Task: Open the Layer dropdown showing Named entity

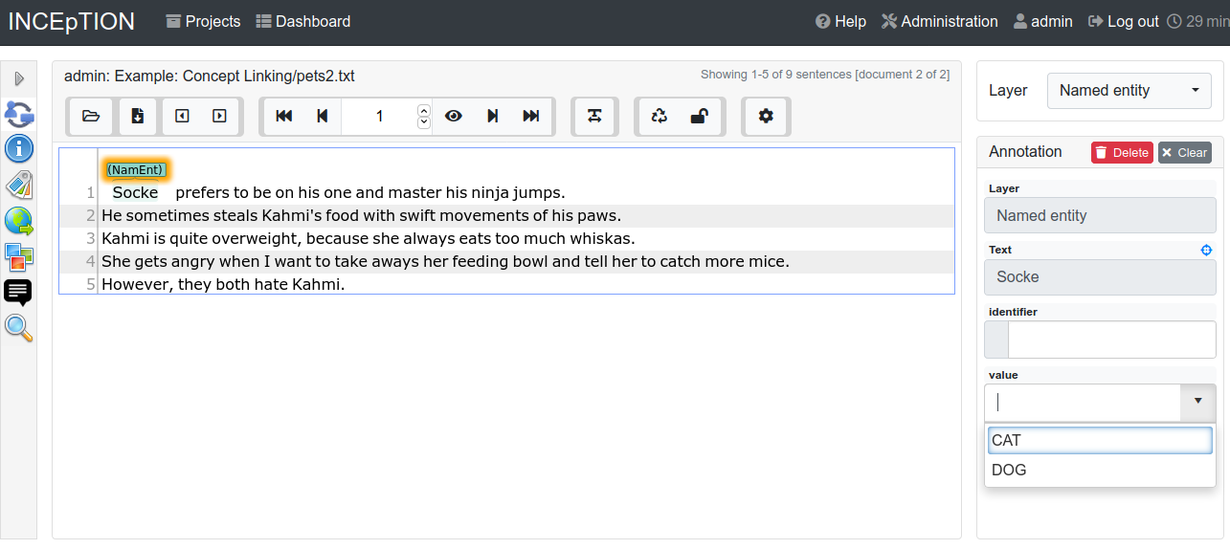Action: point(1129,91)
